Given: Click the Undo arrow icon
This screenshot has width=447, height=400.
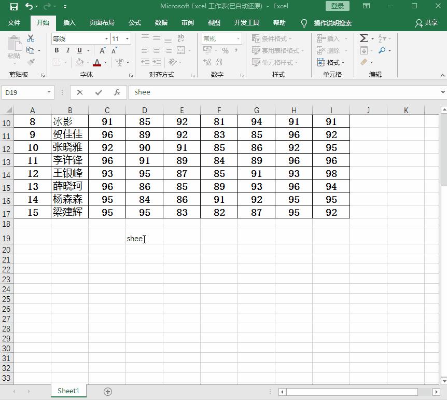Looking at the screenshot, I should pos(29,6).
